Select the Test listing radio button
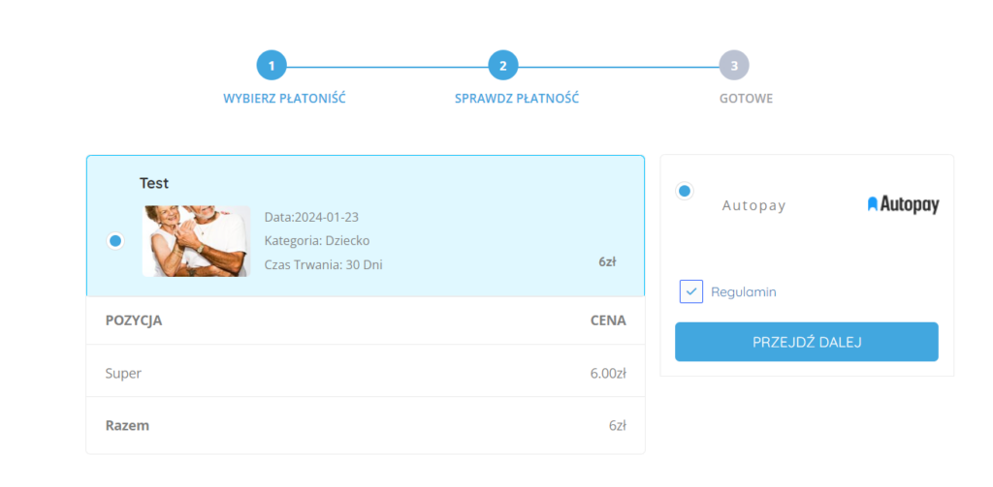Viewport: 993px width, 487px height. click(x=115, y=241)
